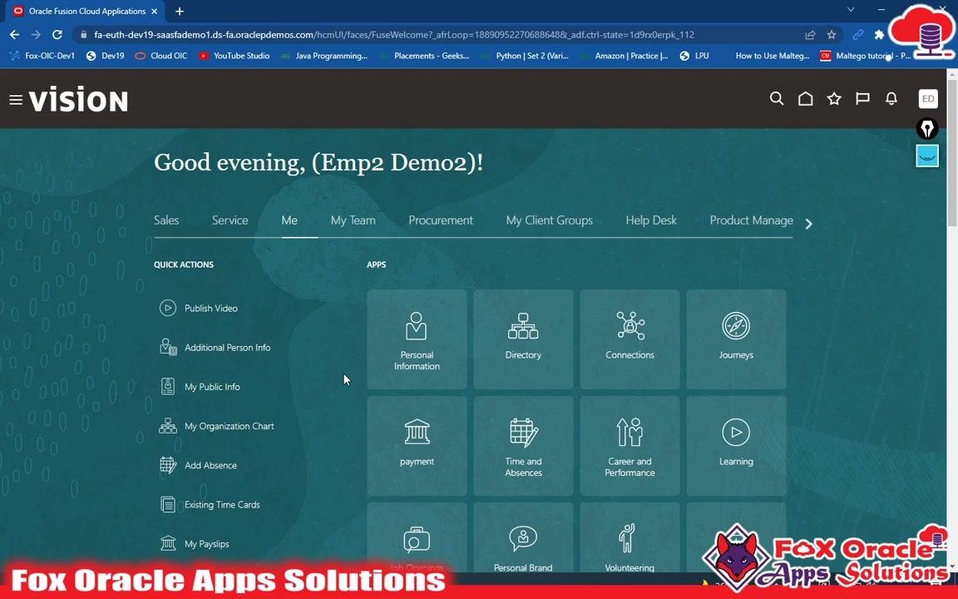The height and width of the screenshot is (599, 958).
Task: Switch to the My Client Groups tab
Action: [549, 220]
